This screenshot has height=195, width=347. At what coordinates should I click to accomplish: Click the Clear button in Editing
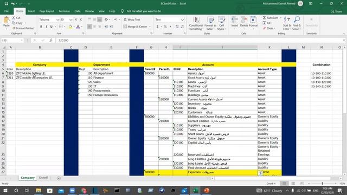[268, 28]
